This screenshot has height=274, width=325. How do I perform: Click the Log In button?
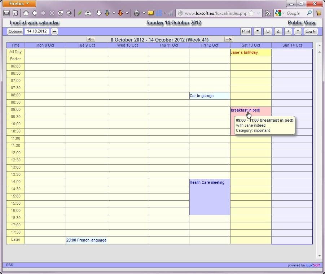point(311,31)
